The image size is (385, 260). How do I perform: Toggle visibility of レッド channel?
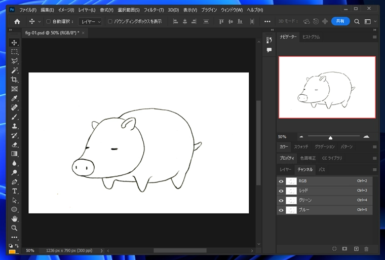[x=281, y=191]
